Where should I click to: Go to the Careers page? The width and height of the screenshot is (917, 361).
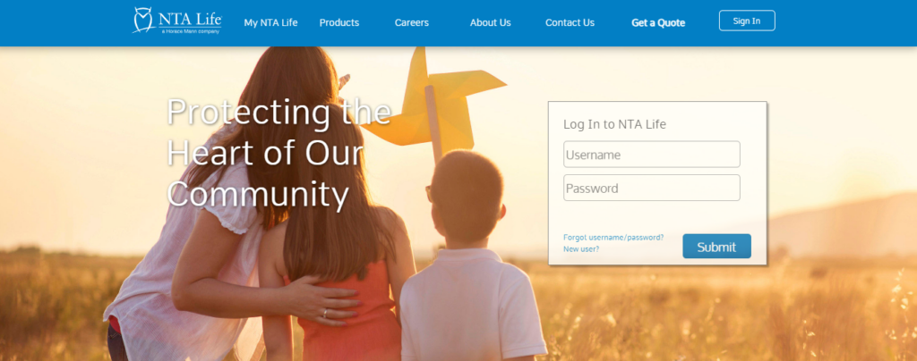coord(412,22)
